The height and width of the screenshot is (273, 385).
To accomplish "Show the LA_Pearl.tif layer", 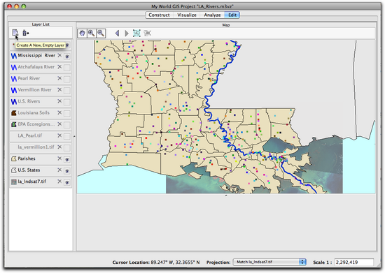I will [x=67, y=136].
